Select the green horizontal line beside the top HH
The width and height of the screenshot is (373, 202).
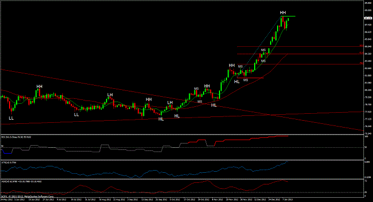(x=288, y=16)
